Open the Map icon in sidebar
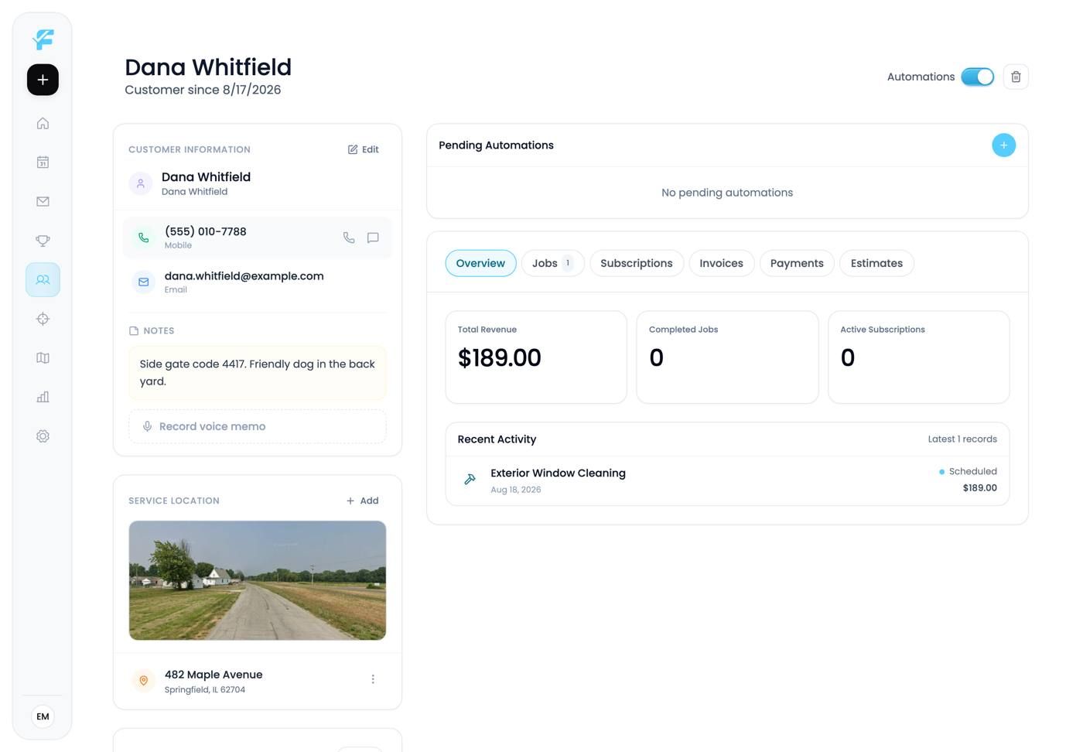Image resolution: width=1083 pixels, height=752 pixels. coord(43,357)
